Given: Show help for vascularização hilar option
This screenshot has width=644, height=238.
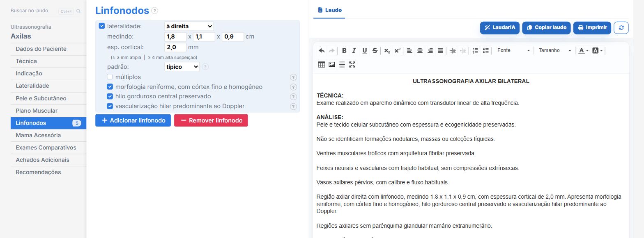Looking at the screenshot, I should pos(293,107).
